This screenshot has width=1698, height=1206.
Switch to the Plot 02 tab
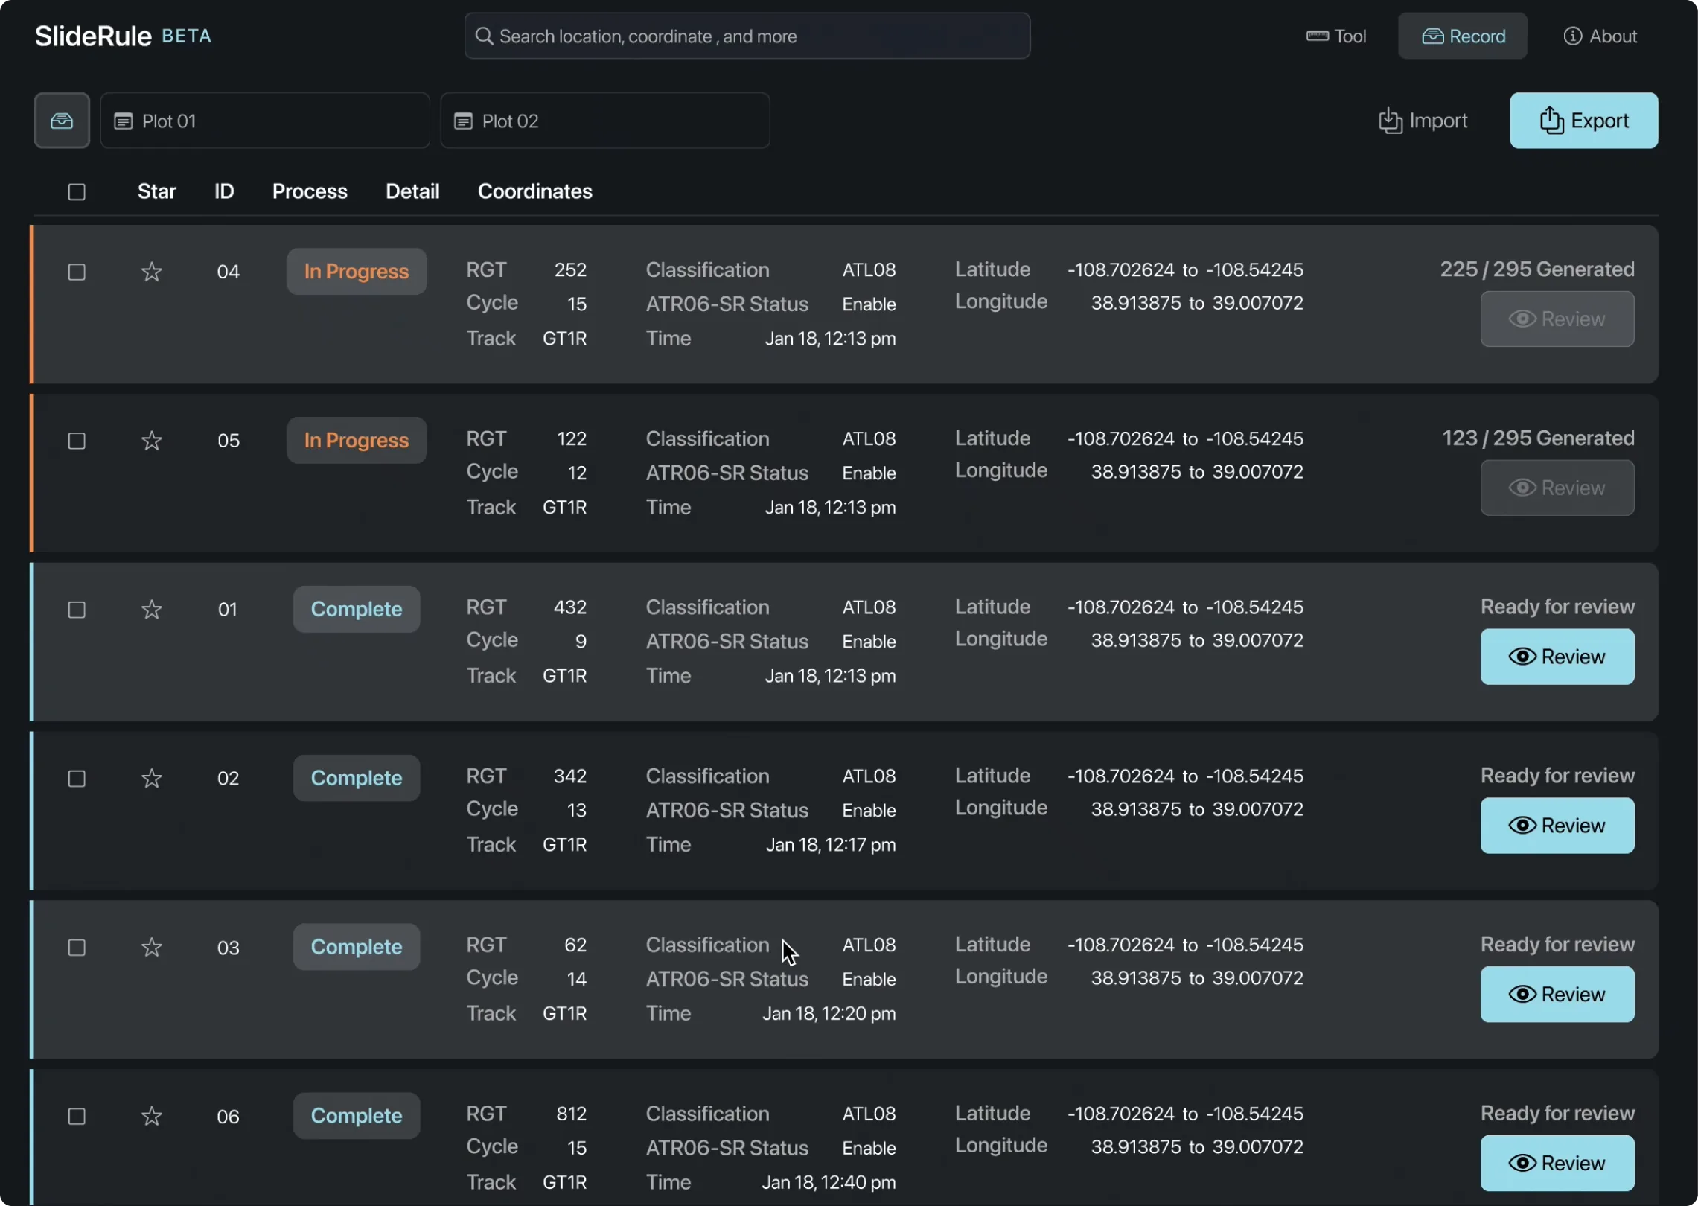coord(604,121)
